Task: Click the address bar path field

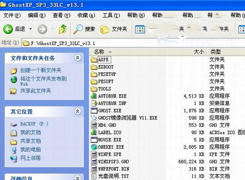Action: coord(133,43)
